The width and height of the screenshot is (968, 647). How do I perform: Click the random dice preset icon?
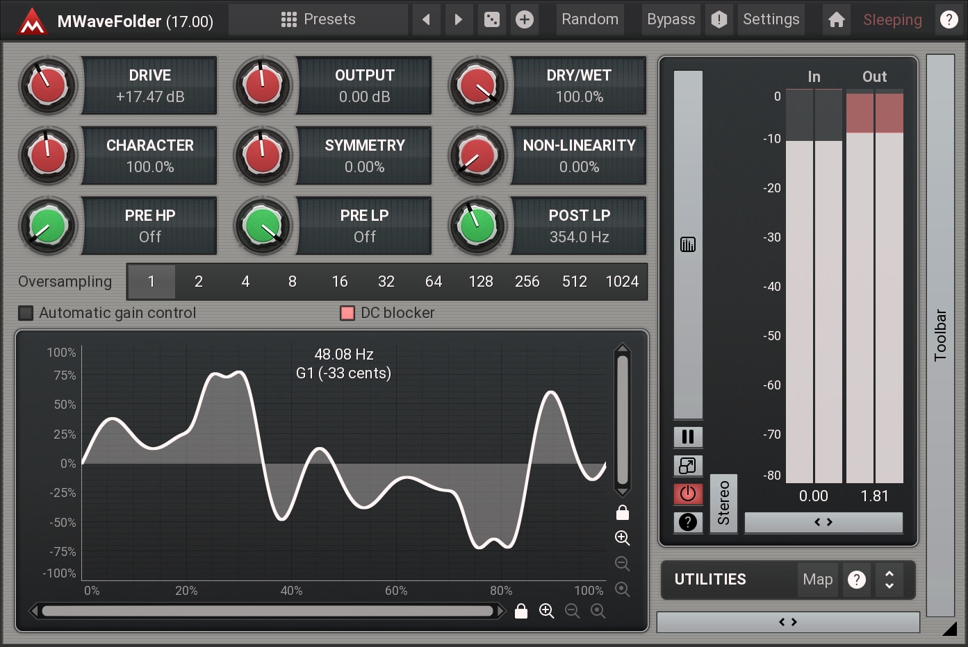(492, 19)
